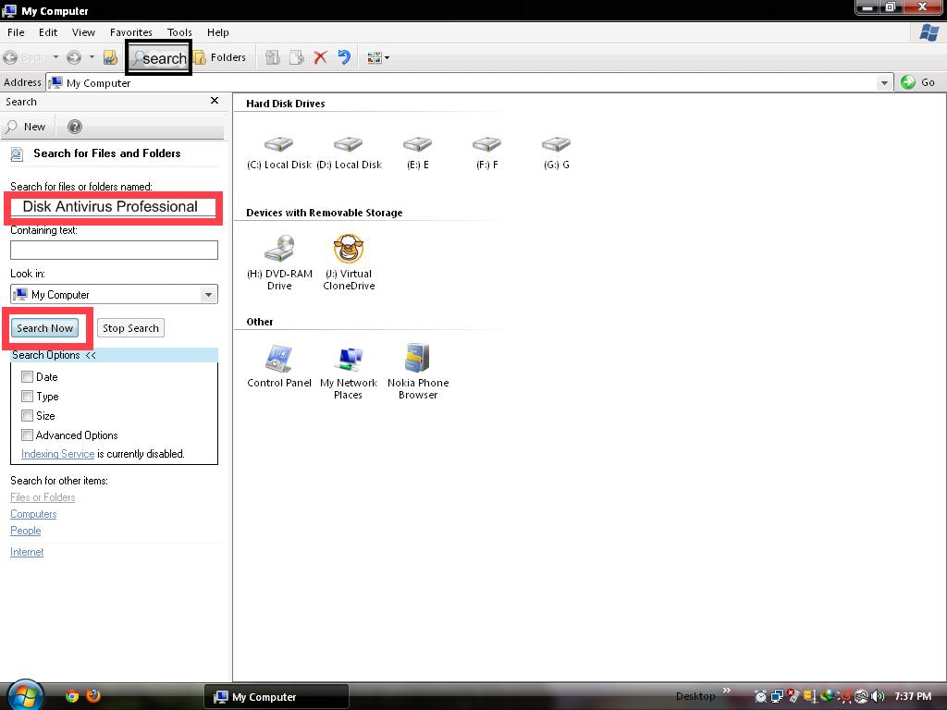Screen dimensions: 947x710
Task: Search for Computers link
Action: click(x=33, y=514)
